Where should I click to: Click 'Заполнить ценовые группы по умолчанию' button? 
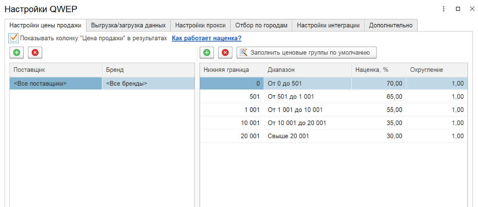(x=307, y=53)
